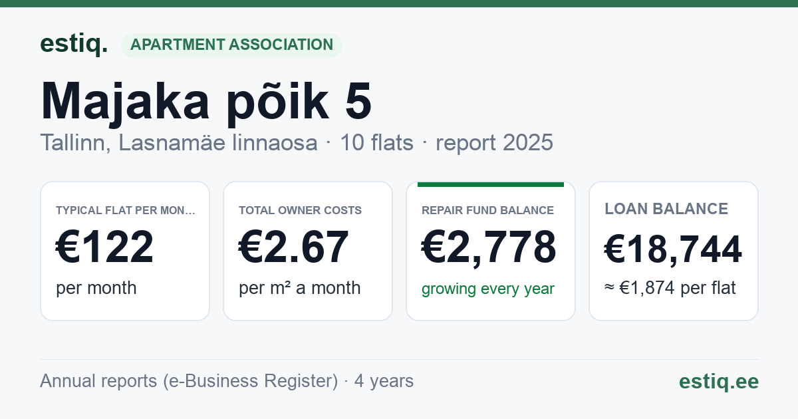Screen dimensions: 798x419
Task: Click the '≈ €1,874 per flat' caption
Action: (x=670, y=288)
